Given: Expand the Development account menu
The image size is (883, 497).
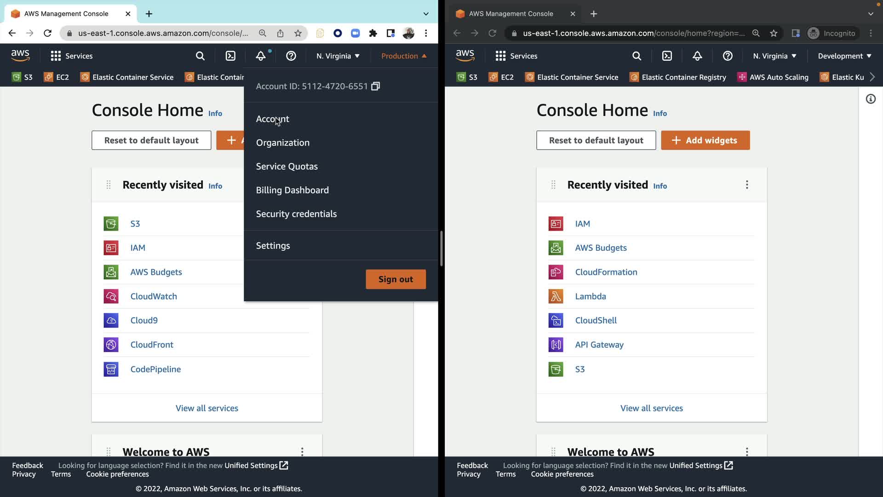Looking at the screenshot, I should click(x=844, y=56).
